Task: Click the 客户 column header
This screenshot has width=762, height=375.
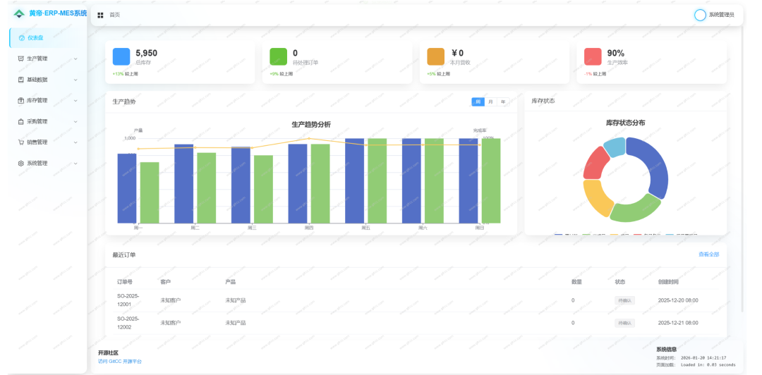Action: point(166,282)
